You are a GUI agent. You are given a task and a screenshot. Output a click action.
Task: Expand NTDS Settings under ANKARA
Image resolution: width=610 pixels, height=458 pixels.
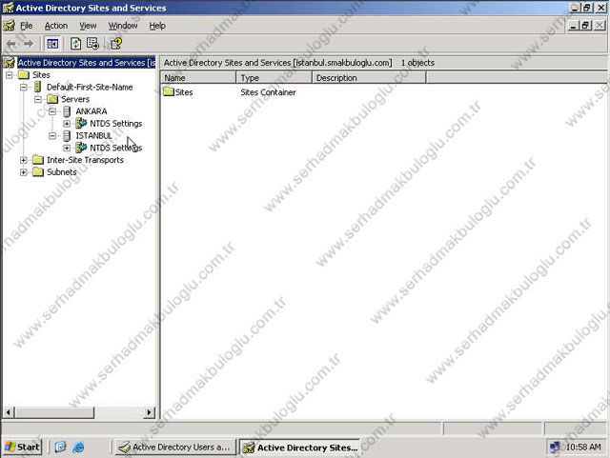pos(67,124)
